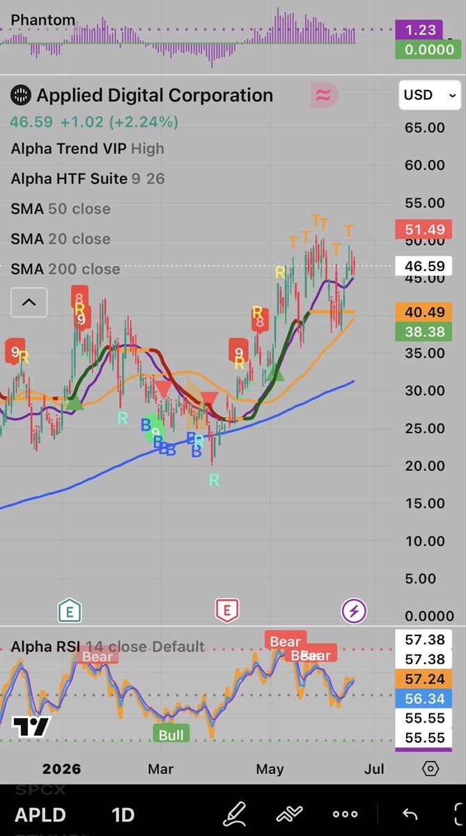Open the indicators icon in bottom toolbar
The width and height of the screenshot is (466, 836).
[x=289, y=814]
